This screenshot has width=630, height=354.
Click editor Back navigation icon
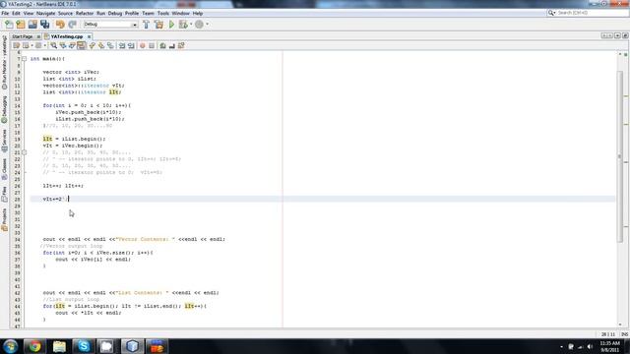[x=27, y=46]
